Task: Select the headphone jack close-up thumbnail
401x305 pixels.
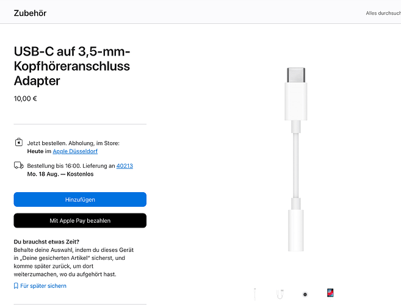Action: [x=305, y=294]
